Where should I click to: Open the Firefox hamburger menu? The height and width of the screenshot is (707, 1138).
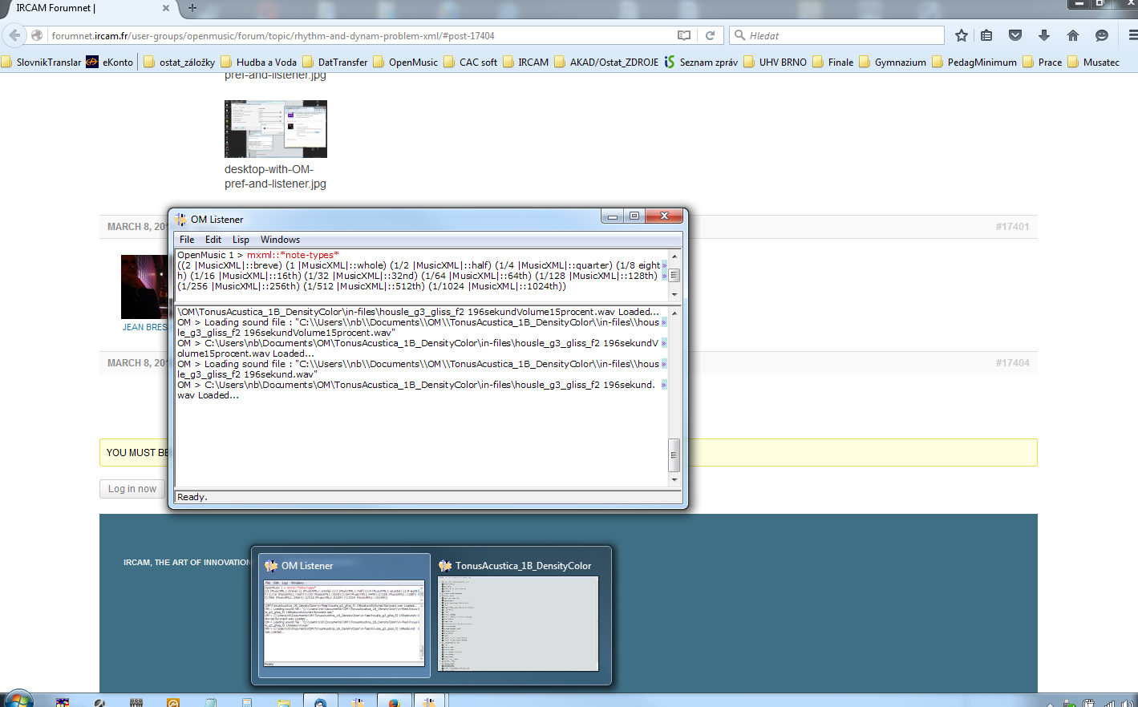pyautogui.click(x=1132, y=35)
